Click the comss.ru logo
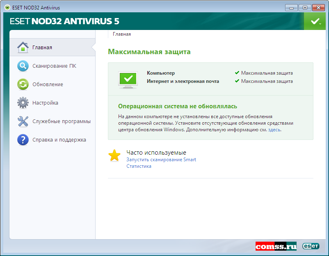The height and width of the screenshot is (256, 329). pyautogui.click(x=276, y=246)
